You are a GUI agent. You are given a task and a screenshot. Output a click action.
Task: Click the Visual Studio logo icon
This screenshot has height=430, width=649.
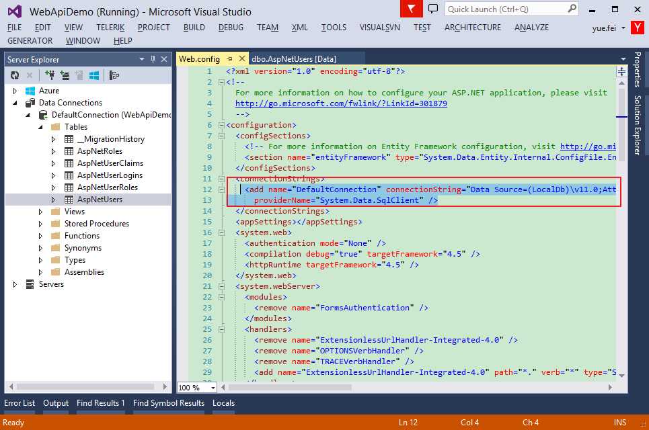pos(15,11)
